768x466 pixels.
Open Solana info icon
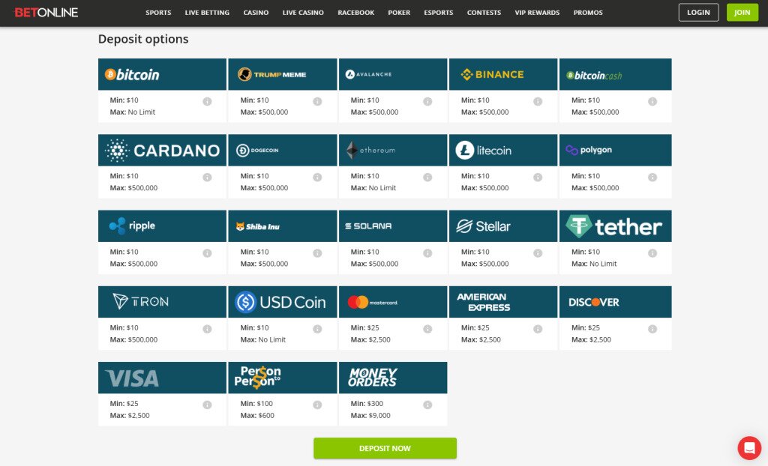[427, 253]
